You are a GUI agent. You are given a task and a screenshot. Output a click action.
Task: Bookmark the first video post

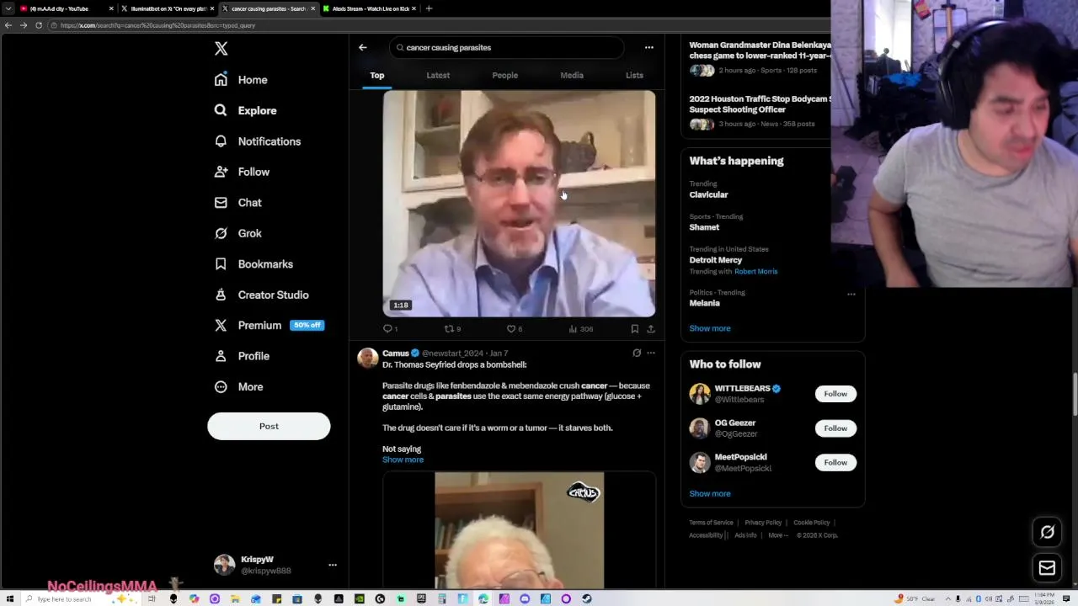coord(634,329)
